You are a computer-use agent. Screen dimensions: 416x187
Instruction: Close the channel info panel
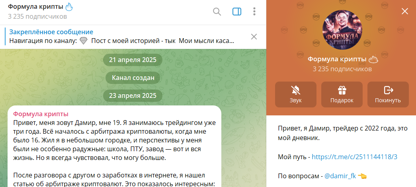pyautogui.click(x=404, y=11)
